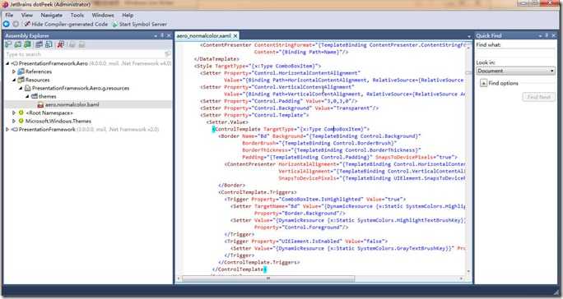Click the Find Next button
The image size is (563, 299).
click(x=538, y=97)
